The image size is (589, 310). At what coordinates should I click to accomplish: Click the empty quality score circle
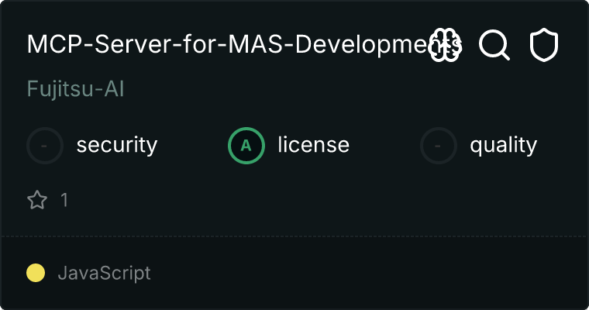(x=439, y=146)
